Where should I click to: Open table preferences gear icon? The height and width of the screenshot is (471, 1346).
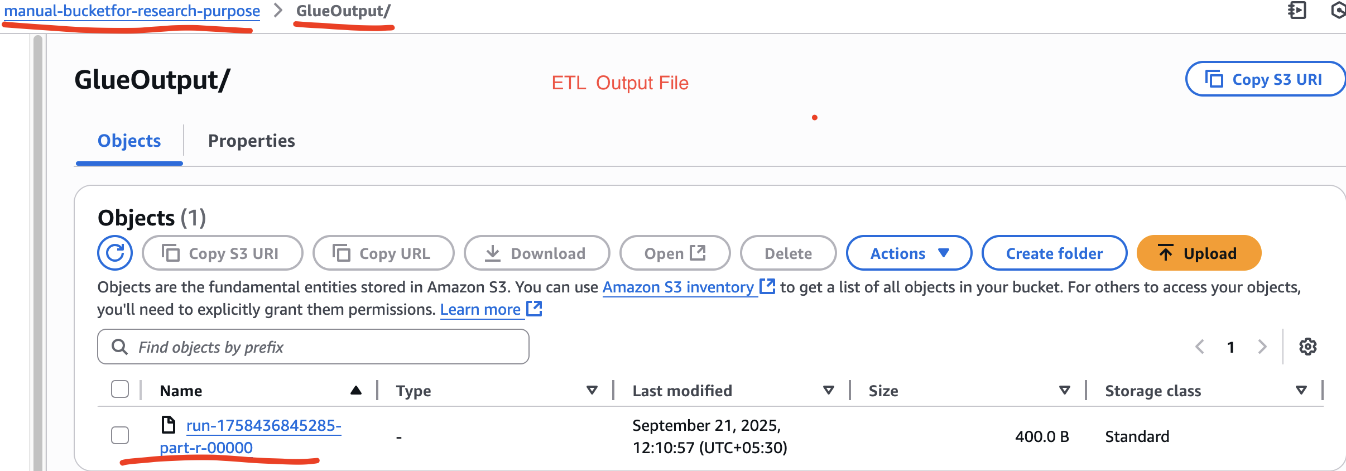[1307, 347]
